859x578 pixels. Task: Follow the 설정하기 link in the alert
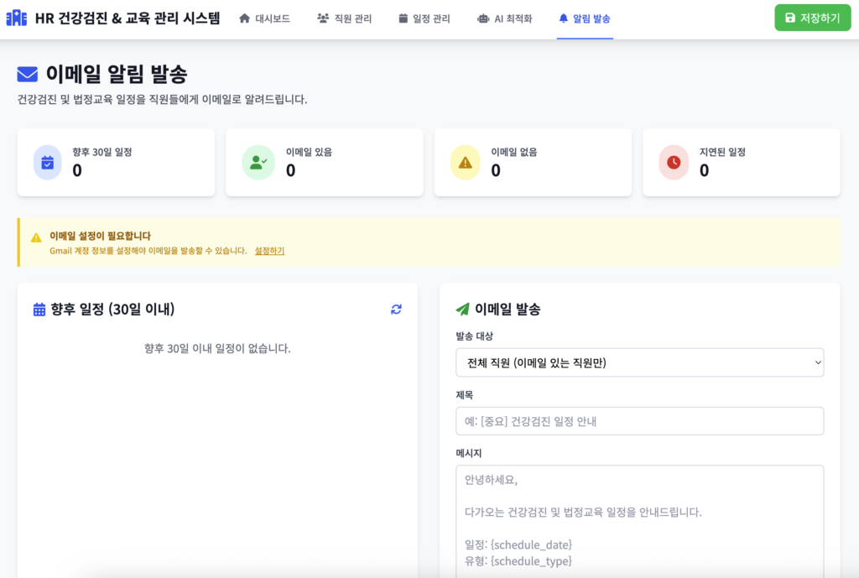pyautogui.click(x=269, y=251)
